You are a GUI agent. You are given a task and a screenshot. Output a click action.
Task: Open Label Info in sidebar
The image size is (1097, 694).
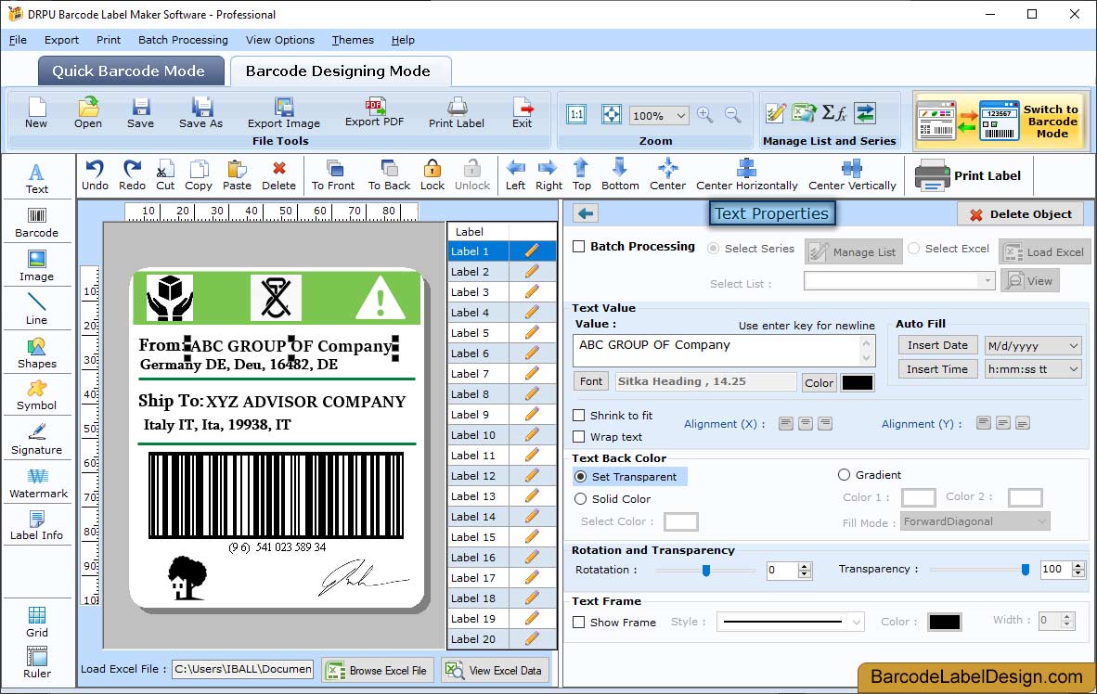pyautogui.click(x=36, y=525)
